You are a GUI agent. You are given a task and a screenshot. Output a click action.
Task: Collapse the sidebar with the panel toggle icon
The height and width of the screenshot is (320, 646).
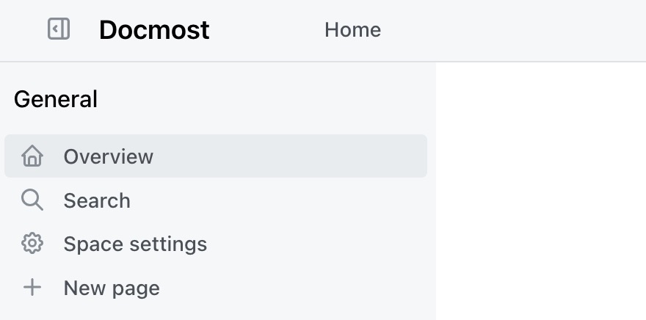click(59, 29)
